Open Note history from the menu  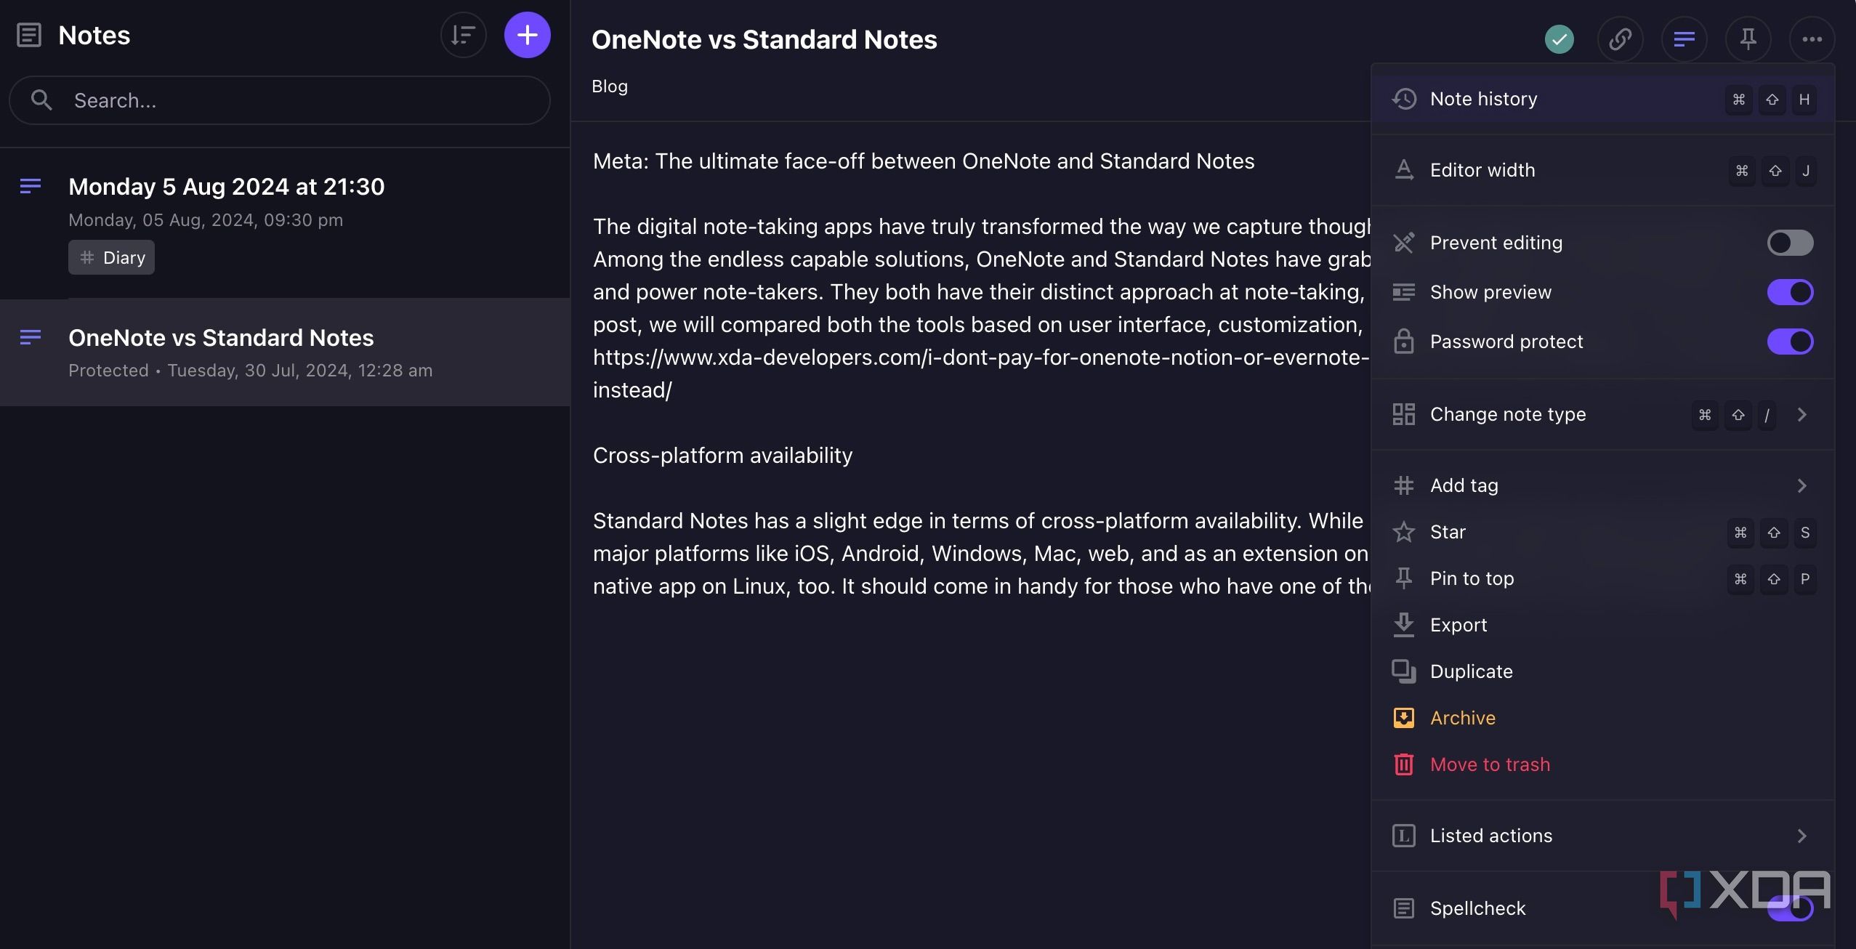[1484, 99]
